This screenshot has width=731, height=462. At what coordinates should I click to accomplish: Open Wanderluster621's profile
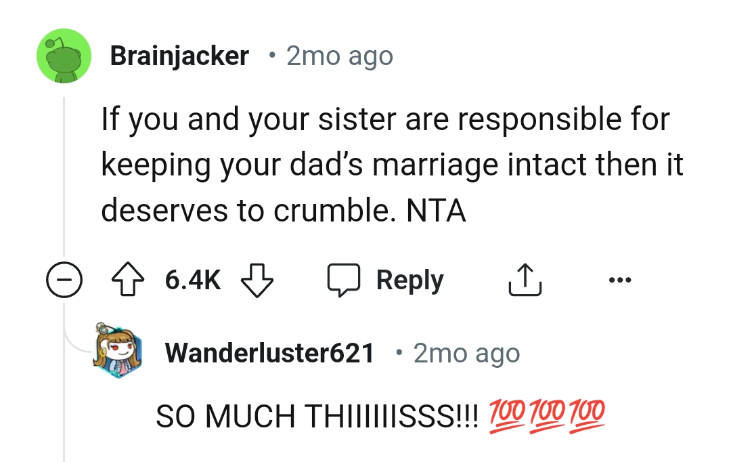pyautogui.click(x=270, y=352)
